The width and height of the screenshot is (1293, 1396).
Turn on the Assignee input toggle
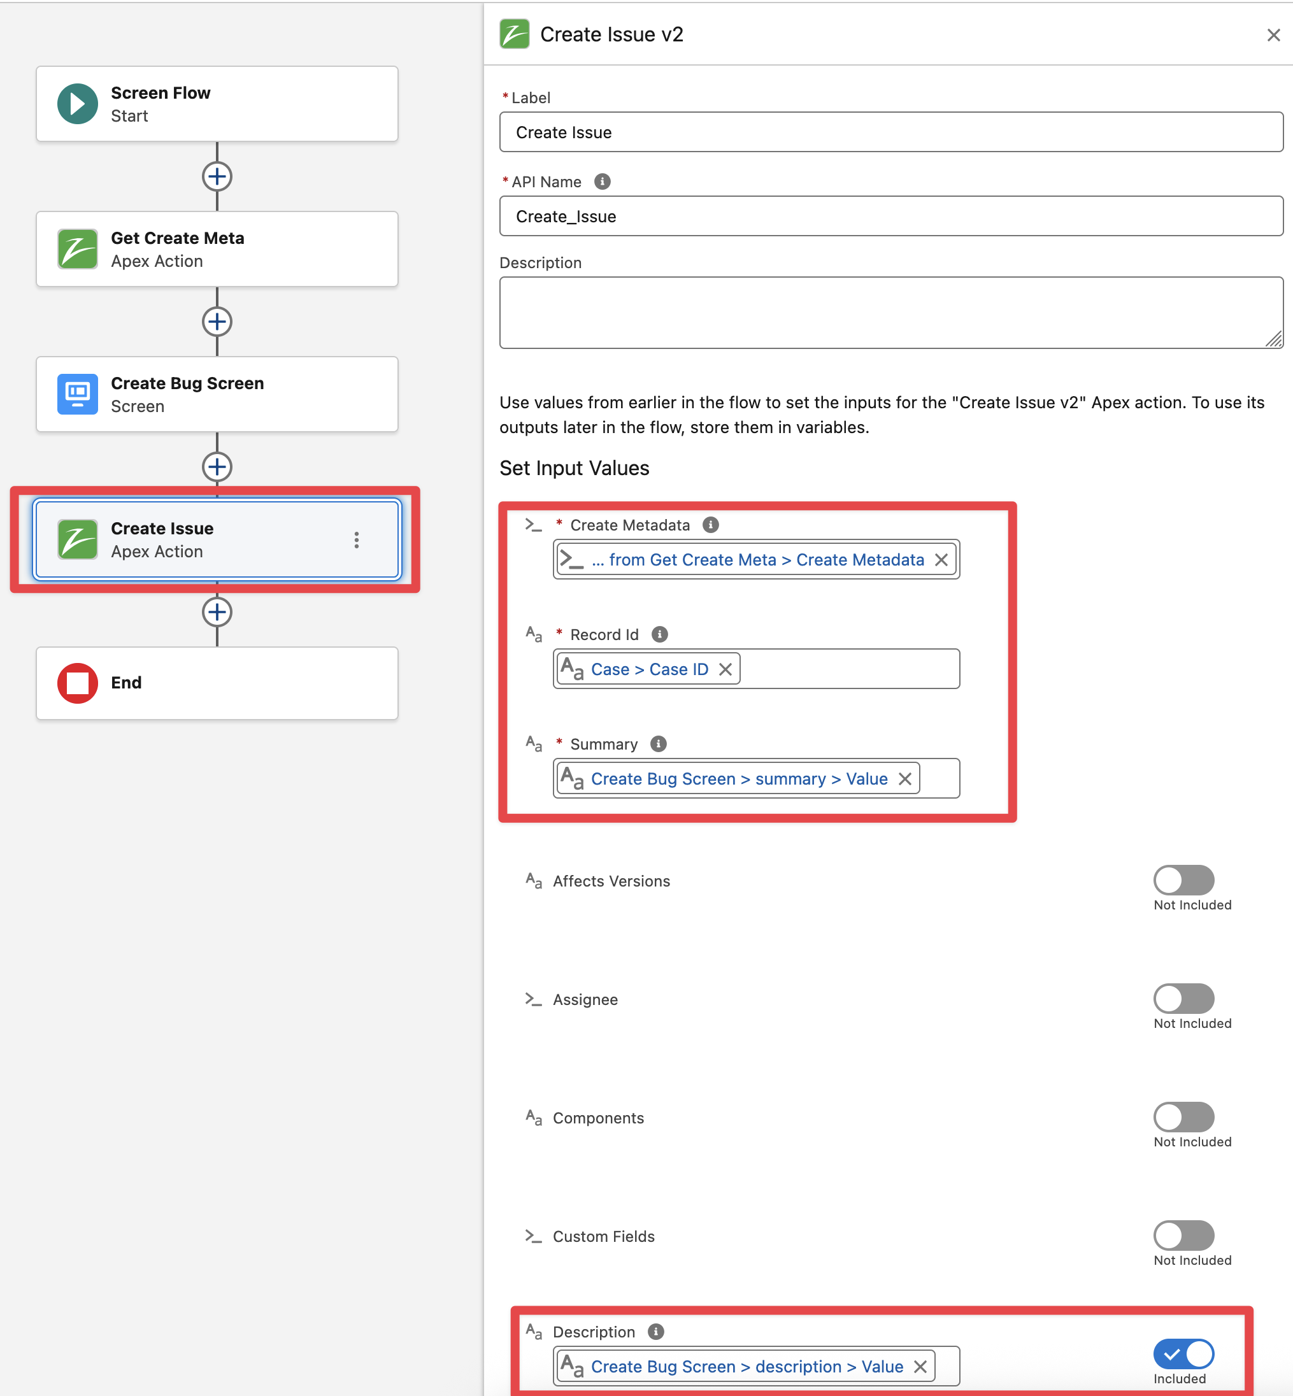1183,998
